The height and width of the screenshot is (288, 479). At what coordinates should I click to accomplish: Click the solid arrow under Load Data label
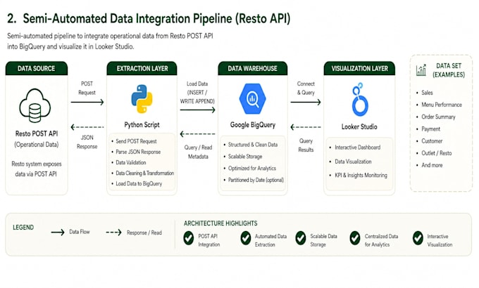pos(198,110)
